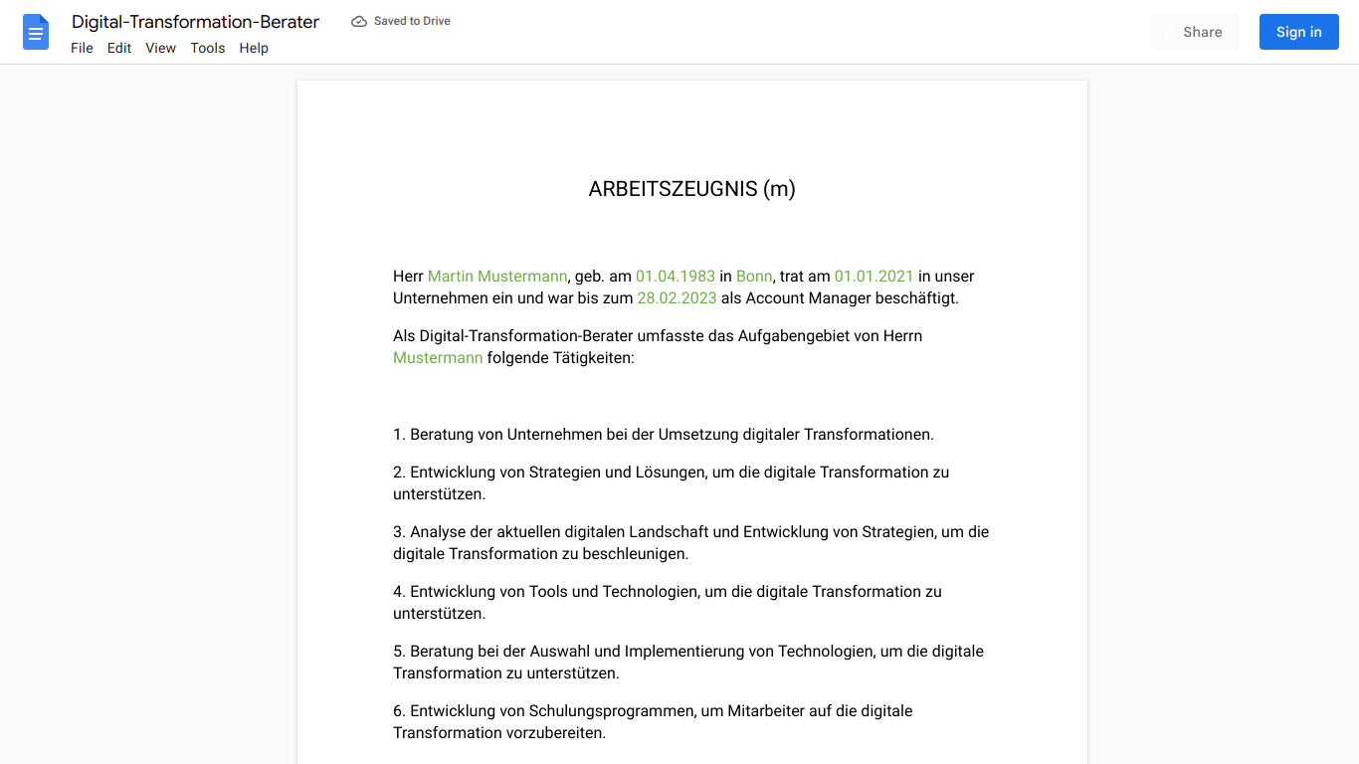Click the green place name Bonn
The image size is (1359, 764).
coord(754,277)
